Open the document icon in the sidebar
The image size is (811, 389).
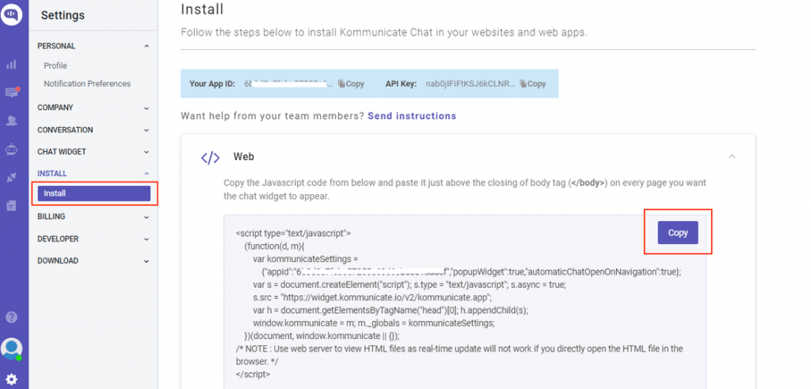coord(11,206)
